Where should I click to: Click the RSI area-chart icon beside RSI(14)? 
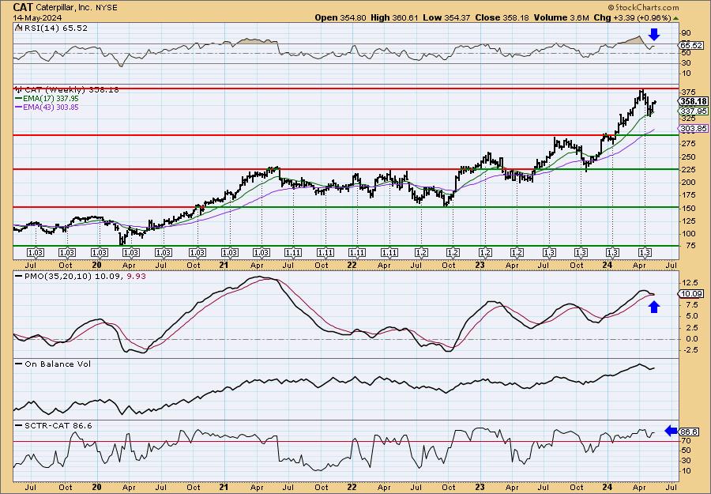click(18, 28)
